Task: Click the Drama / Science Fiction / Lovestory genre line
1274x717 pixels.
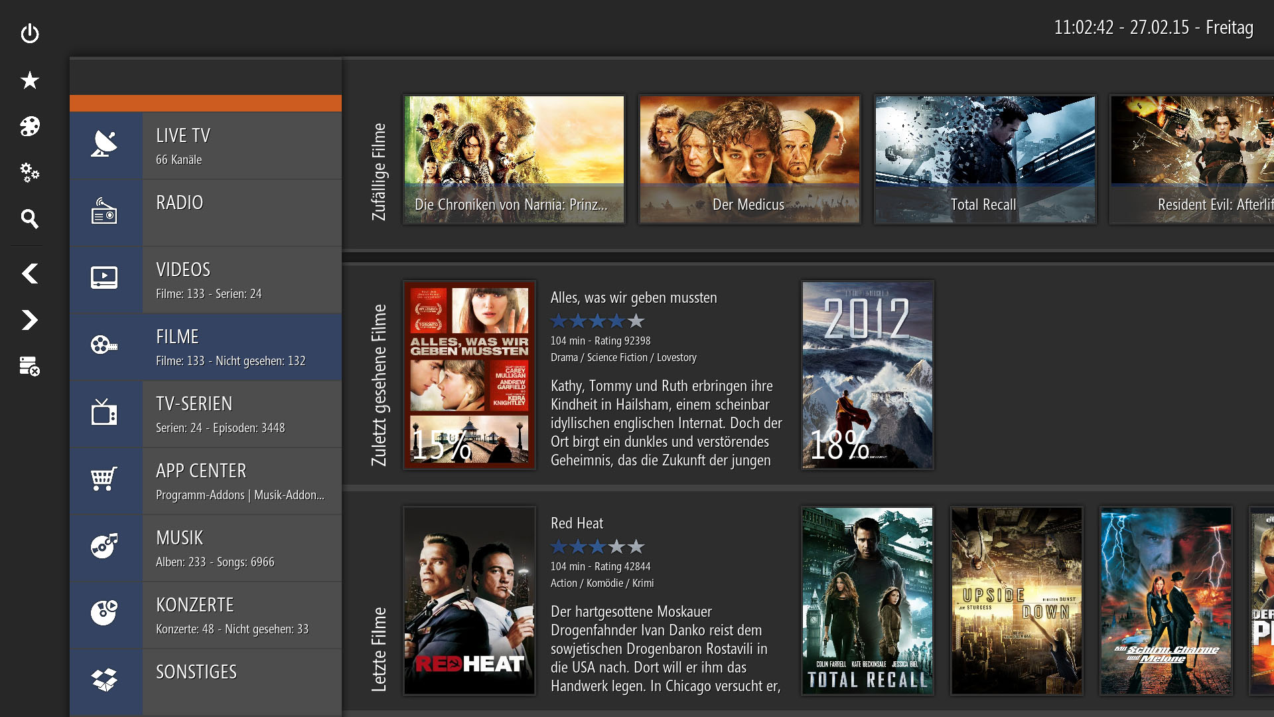Action: pos(623,357)
